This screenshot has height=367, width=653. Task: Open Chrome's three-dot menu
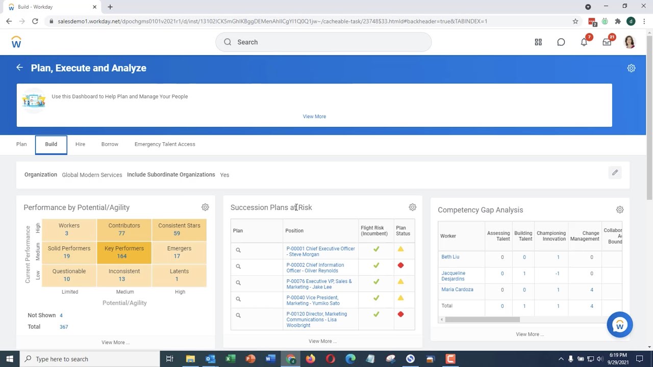pyautogui.click(x=644, y=21)
